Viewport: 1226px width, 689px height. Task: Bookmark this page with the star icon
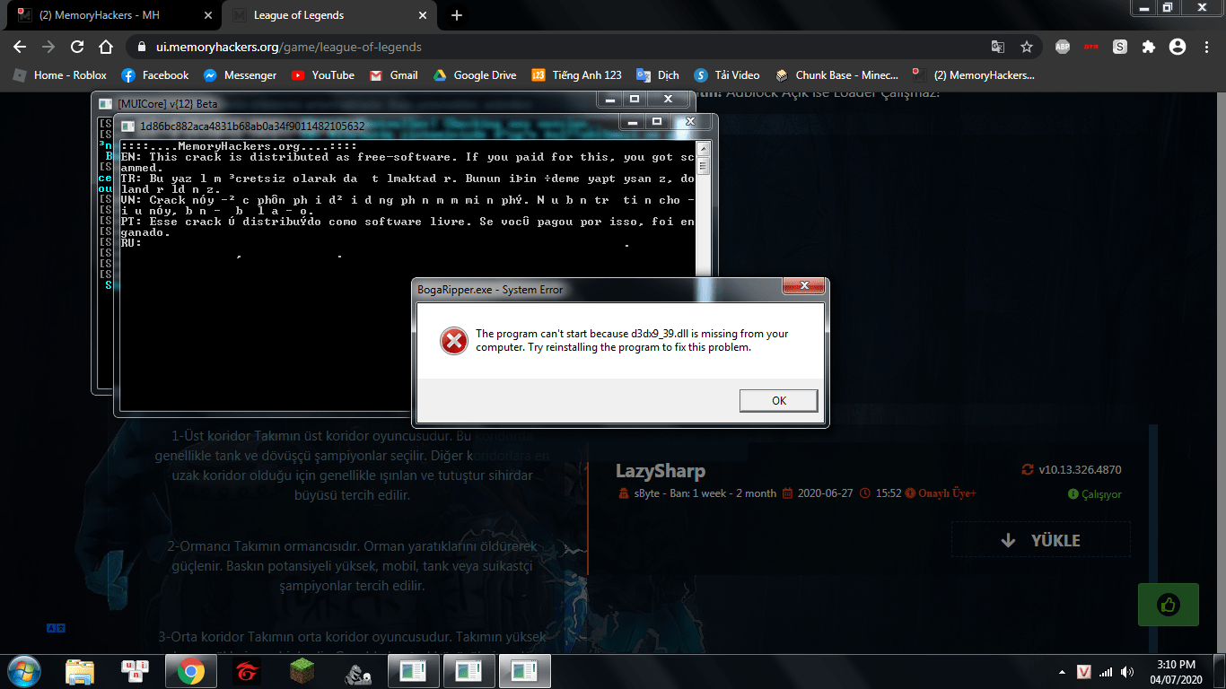coord(1026,47)
